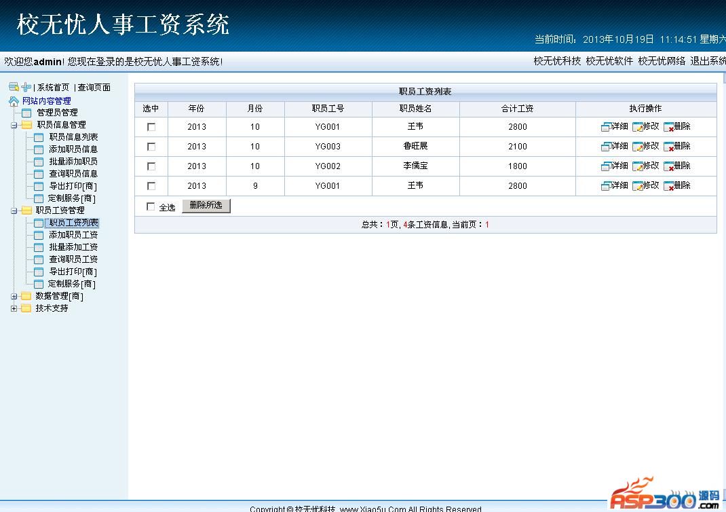Tick the checkbox for 李儒宝 salary record

click(151, 166)
